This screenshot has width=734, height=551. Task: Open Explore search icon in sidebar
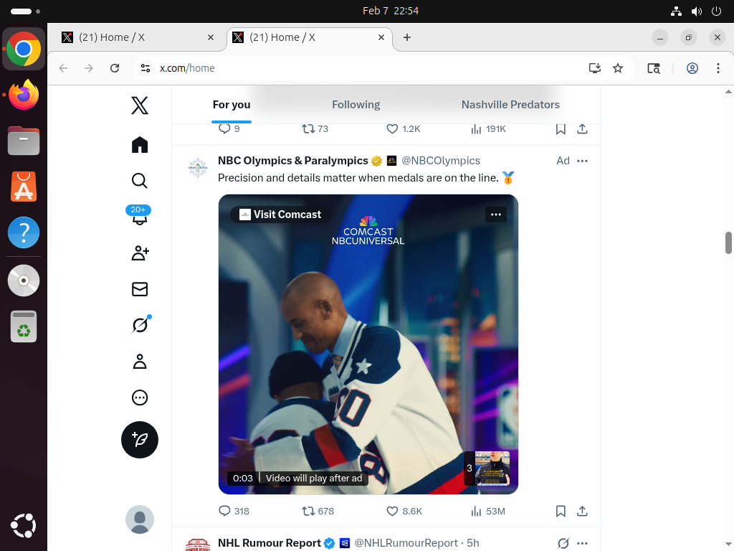tap(140, 181)
